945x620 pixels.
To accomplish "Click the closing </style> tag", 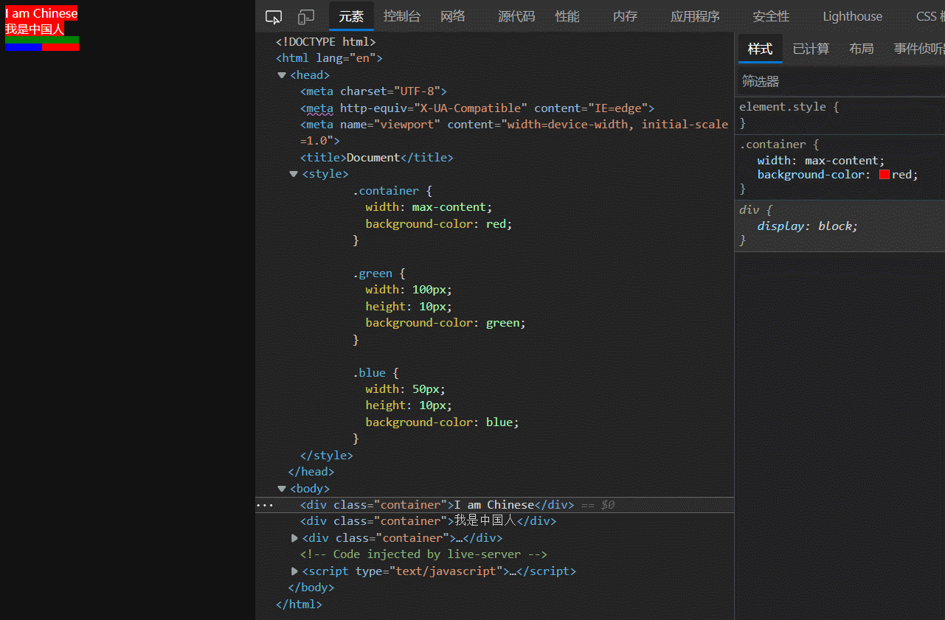I will pos(327,456).
